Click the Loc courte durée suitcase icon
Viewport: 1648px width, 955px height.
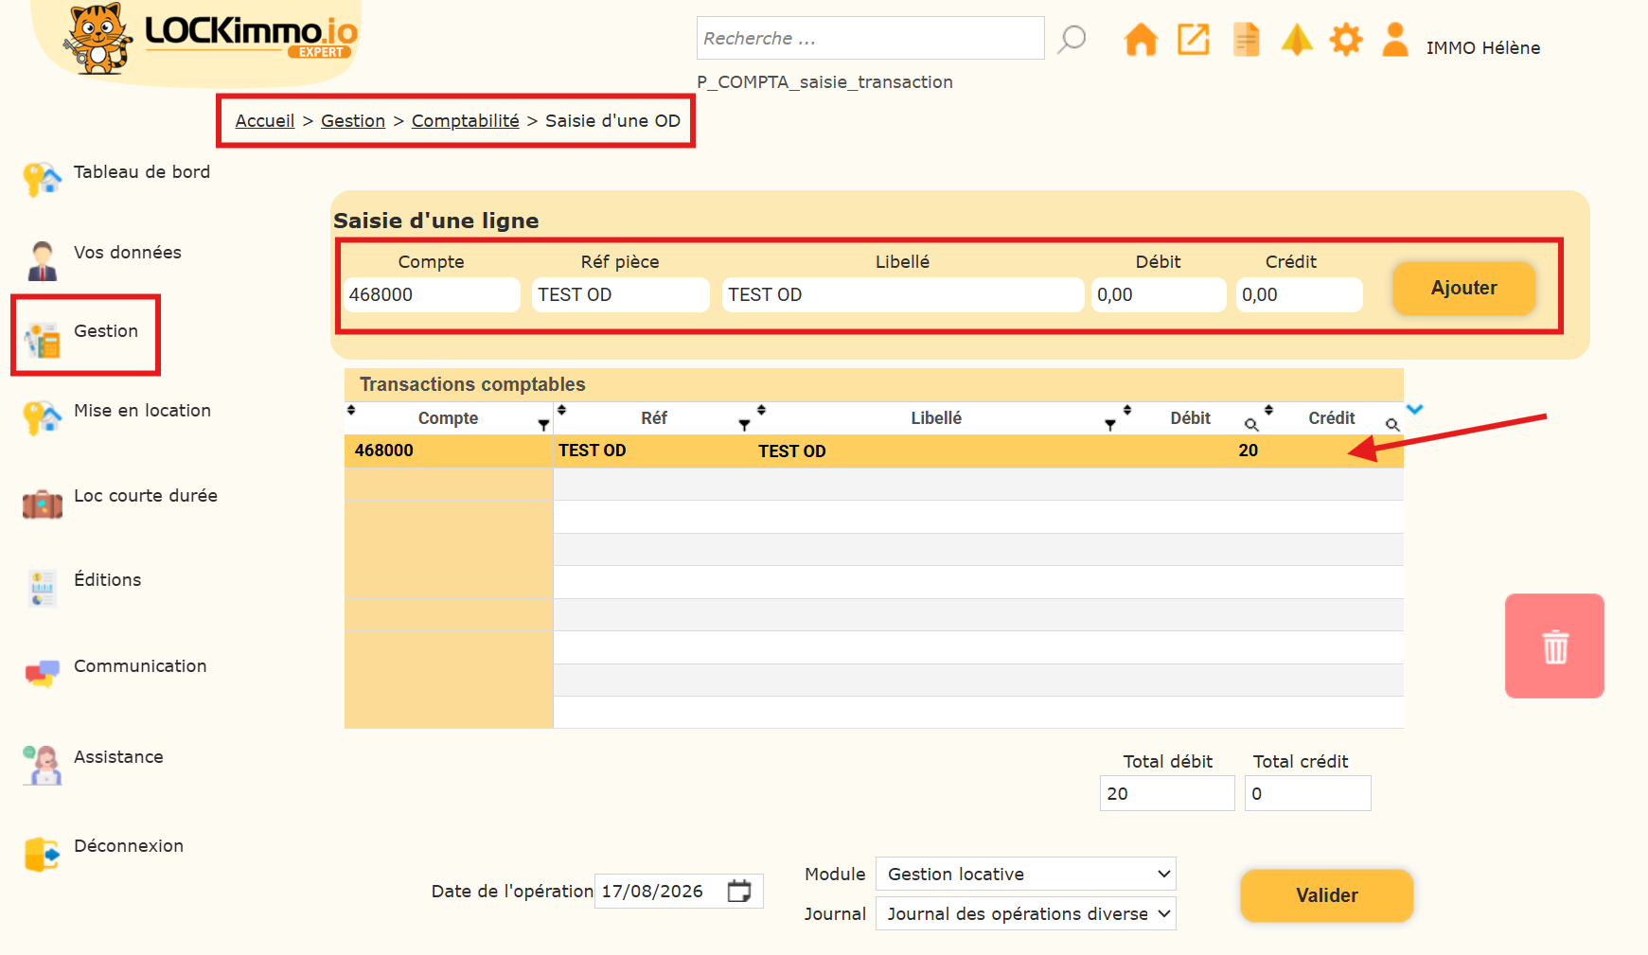point(43,504)
